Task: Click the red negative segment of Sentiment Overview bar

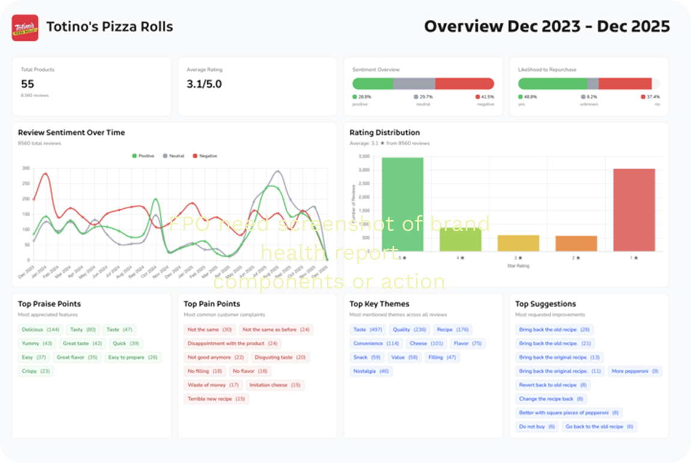Action: (x=464, y=83)
